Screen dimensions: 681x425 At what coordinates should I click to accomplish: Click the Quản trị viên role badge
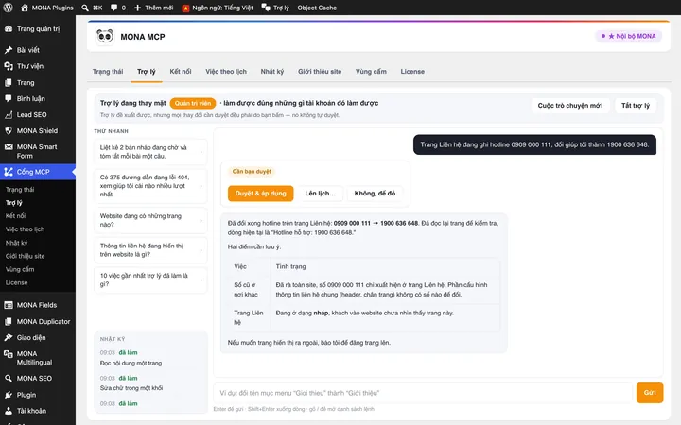[x=193, y=103]
